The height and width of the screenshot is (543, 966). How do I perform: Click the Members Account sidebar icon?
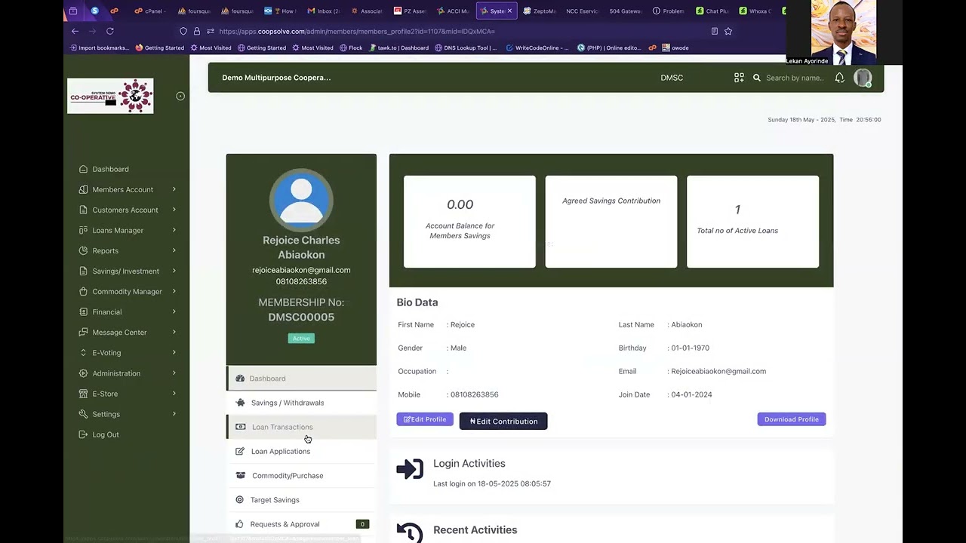coord(83,189)
